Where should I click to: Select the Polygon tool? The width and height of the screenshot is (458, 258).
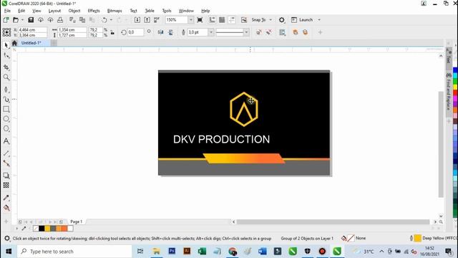click(6, 129)
